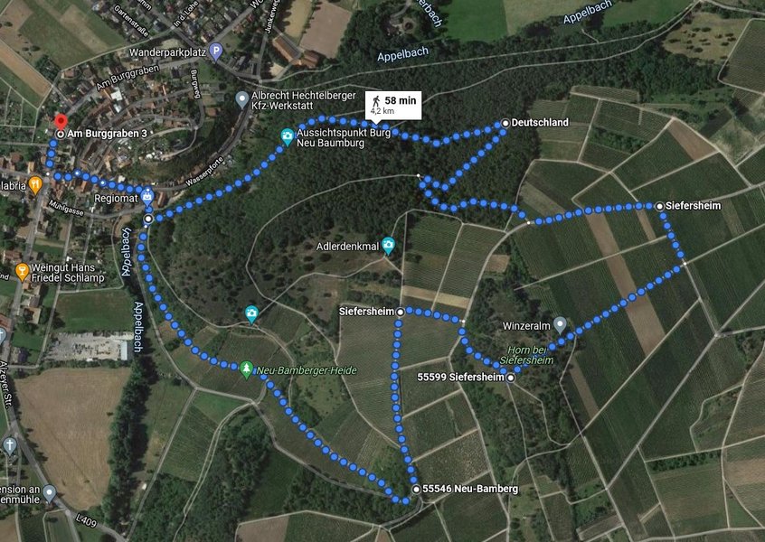The image size is (765, 542).
Task: Select the 55599 Siefersheim waypoint
Action: pyautogui.click(x=510, y=378)
